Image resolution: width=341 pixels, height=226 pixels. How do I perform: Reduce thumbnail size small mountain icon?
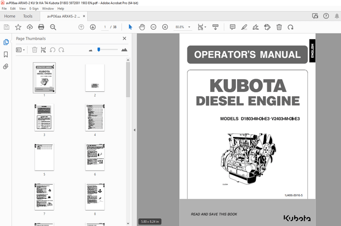click(x=91, y=50)
